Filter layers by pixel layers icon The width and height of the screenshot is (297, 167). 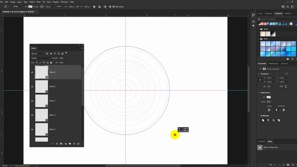tap(47, 54)
